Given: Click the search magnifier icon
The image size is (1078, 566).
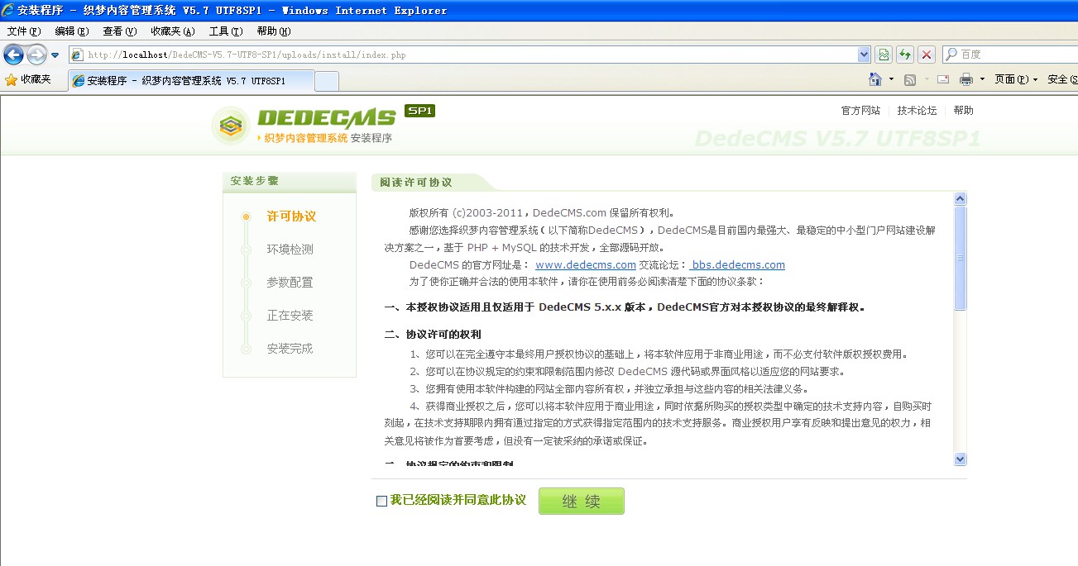Looking at the screenshot, I should pos(951,55).
